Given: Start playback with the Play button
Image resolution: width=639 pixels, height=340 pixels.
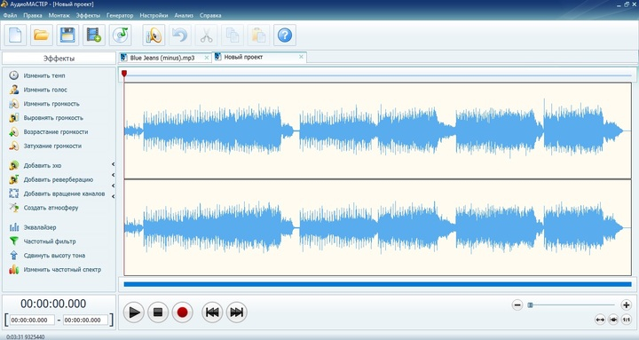Looking at the screenshot, I should 134,312.
